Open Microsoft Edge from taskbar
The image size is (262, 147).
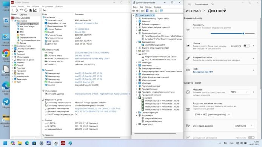tap(27, 143)
